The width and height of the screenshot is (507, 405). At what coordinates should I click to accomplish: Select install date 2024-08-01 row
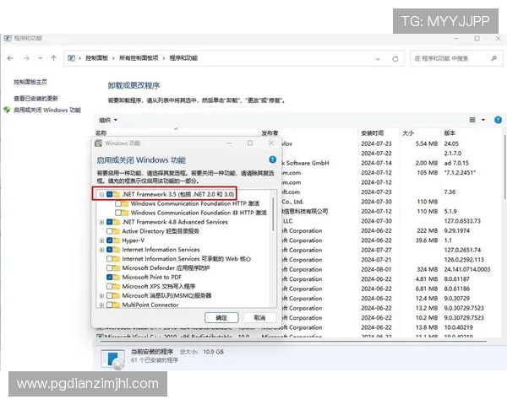[376, 269]
